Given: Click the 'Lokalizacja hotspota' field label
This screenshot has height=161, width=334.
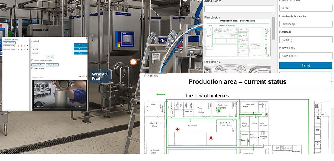Looking at the screenshot, I should (x=293, y=16).
